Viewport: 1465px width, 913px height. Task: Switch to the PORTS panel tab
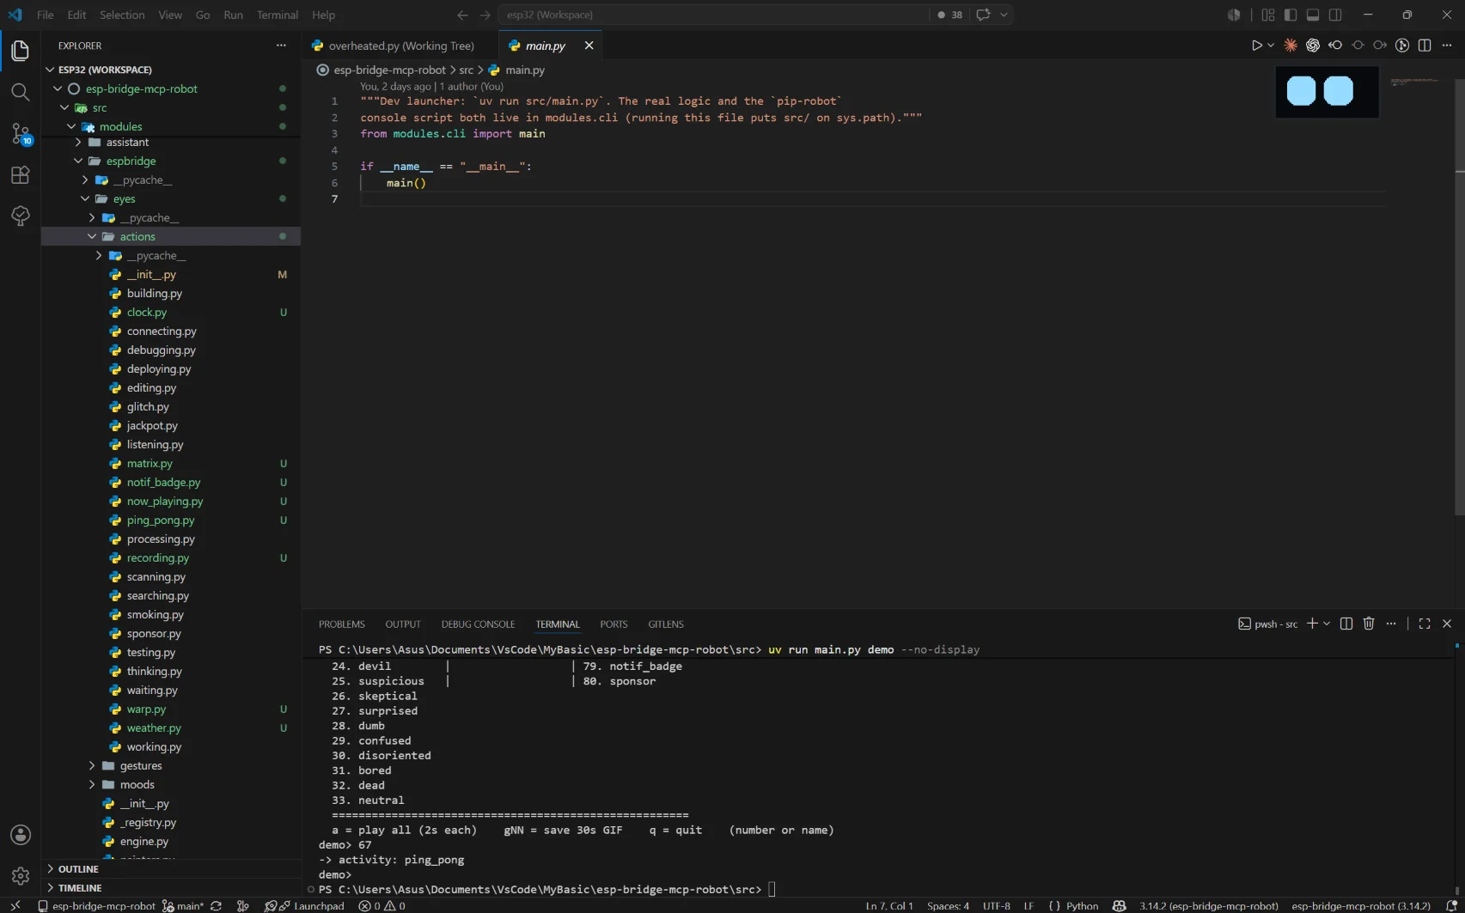click(614, 624)
